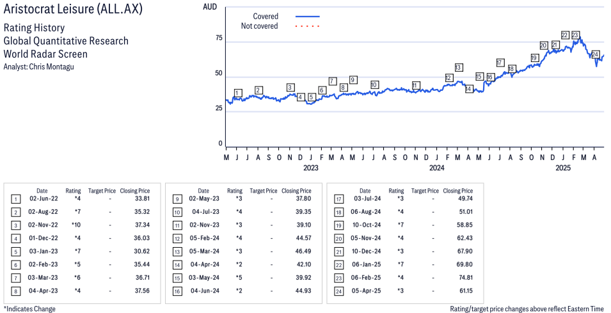Image resolution: width=611 pixels, height=313 pixels.
Task: Click chart marker 7 on the graph
Action: pyautogui.click(x=333, y=81)
